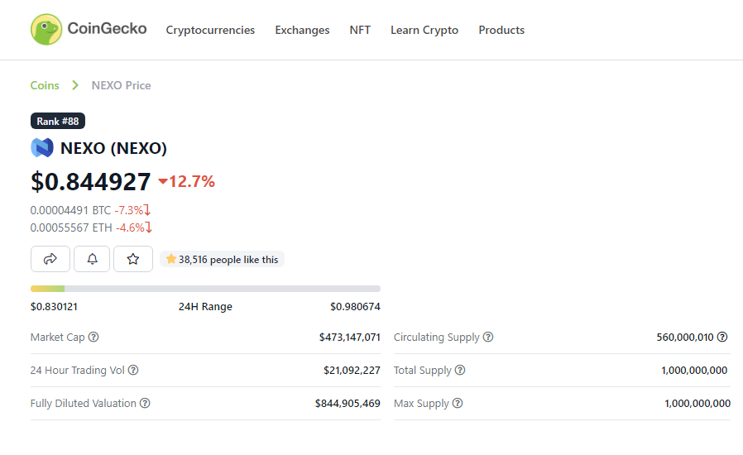
Task: Click the CoinGecko gecko logo
Action: (46, 30)
